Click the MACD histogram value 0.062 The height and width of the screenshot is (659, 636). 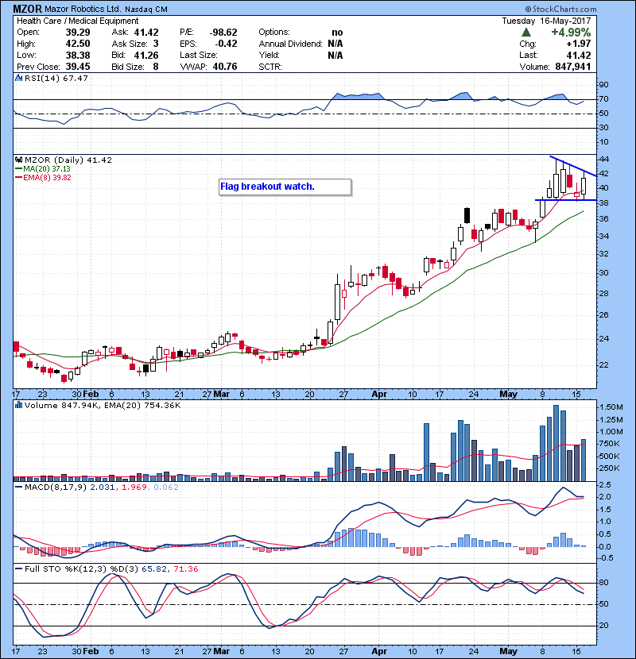click(x=166, y=488)
